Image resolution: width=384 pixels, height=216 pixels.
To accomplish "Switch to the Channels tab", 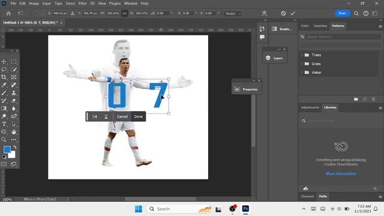I will point(307,196).
